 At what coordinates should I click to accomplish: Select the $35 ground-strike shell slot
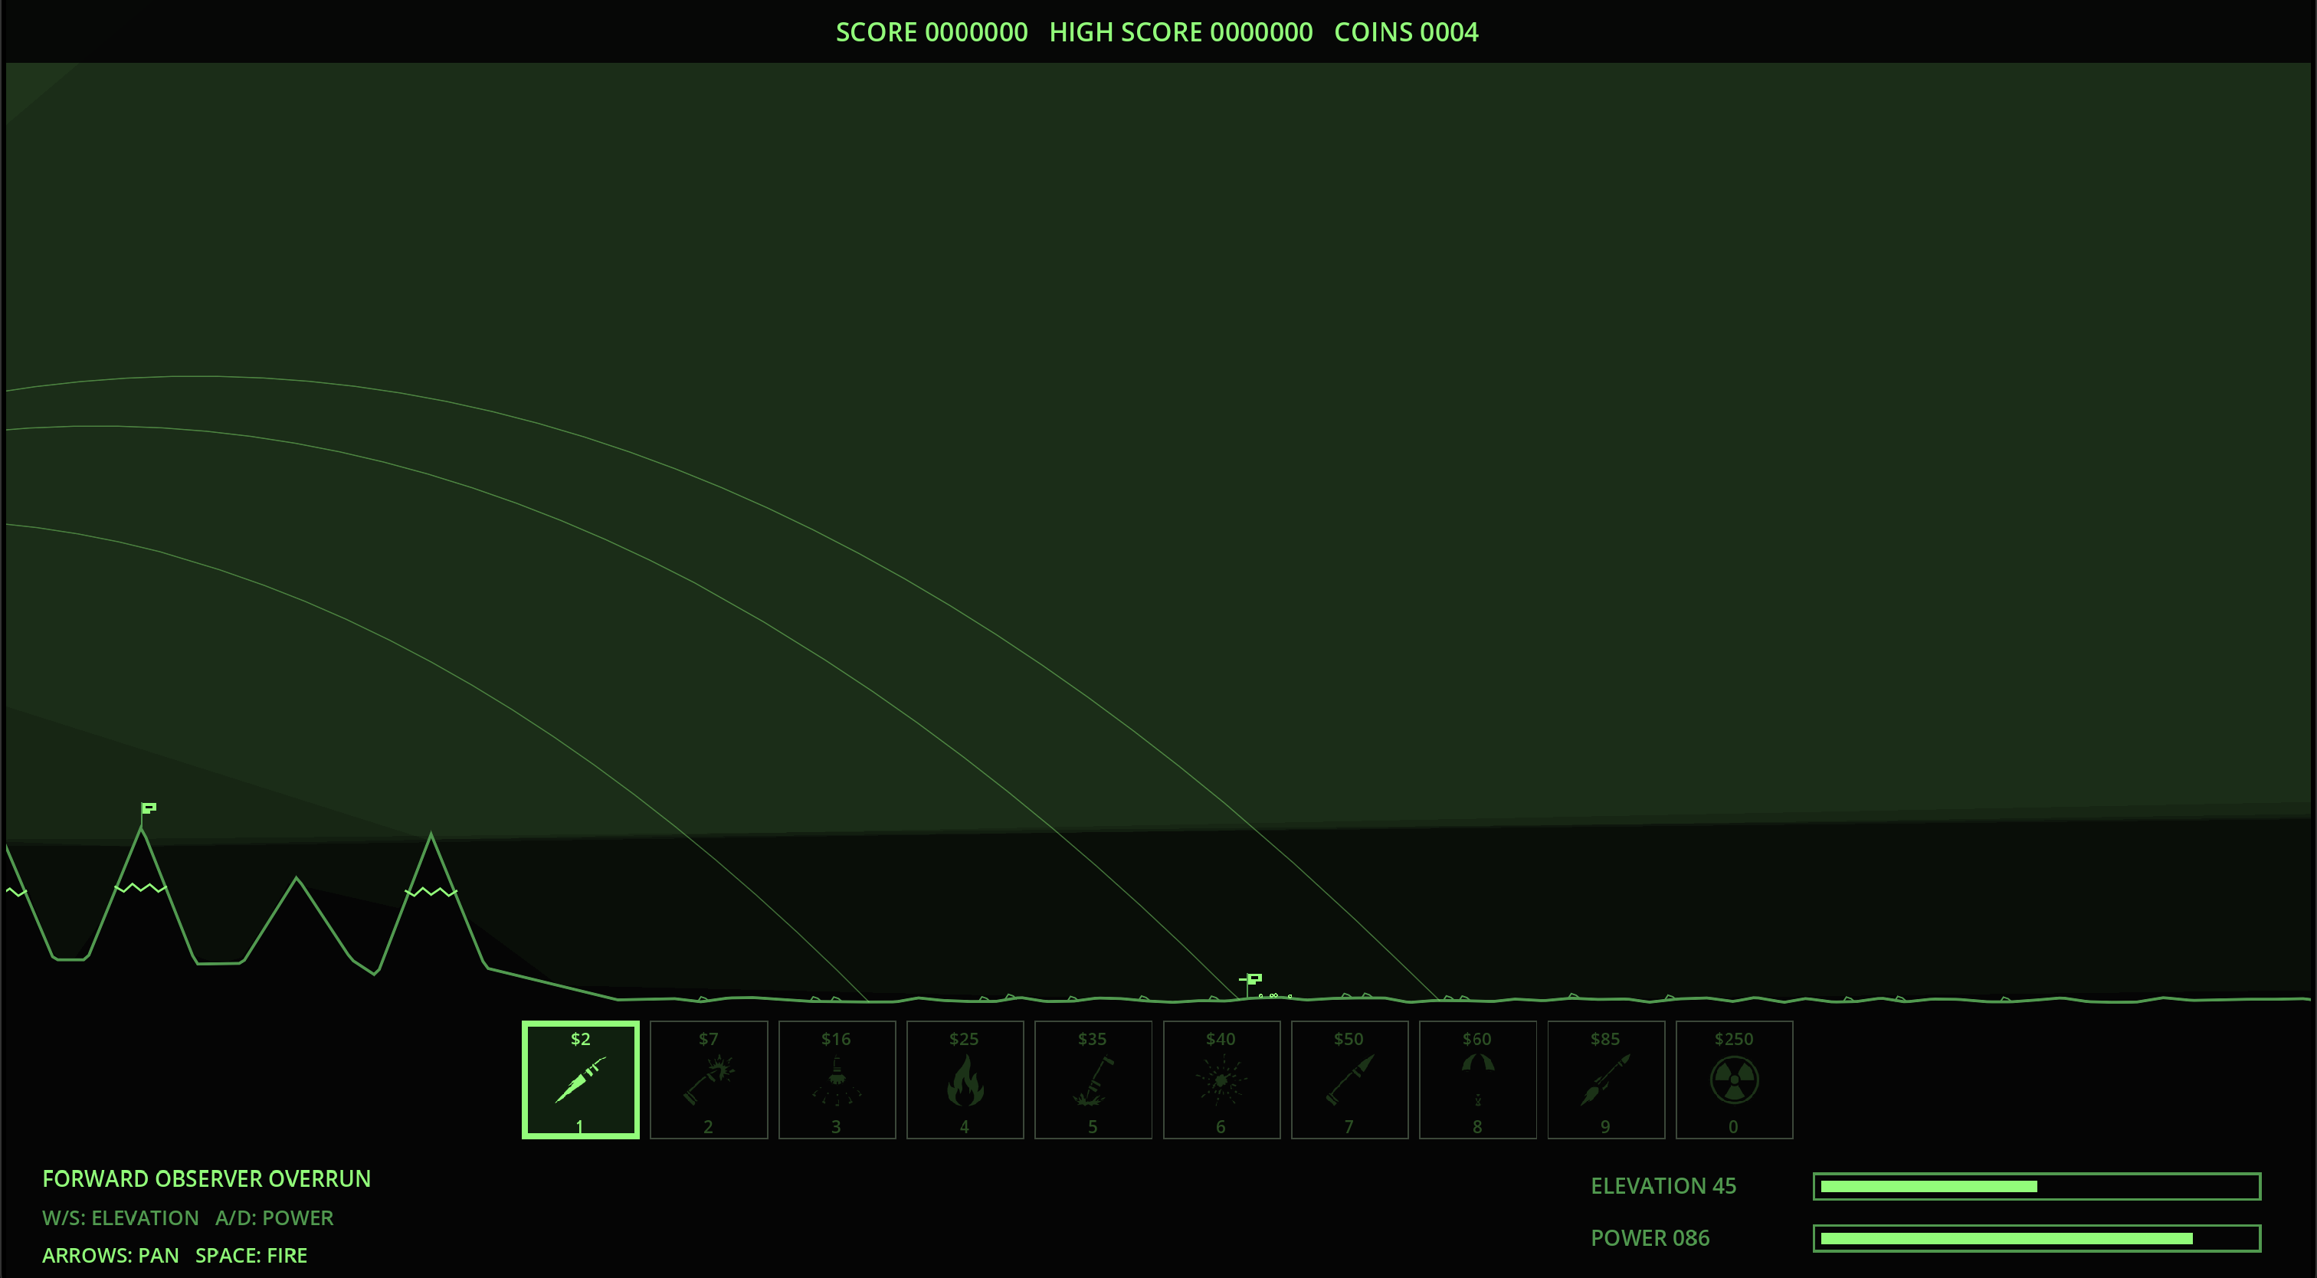[1093, 1080]
